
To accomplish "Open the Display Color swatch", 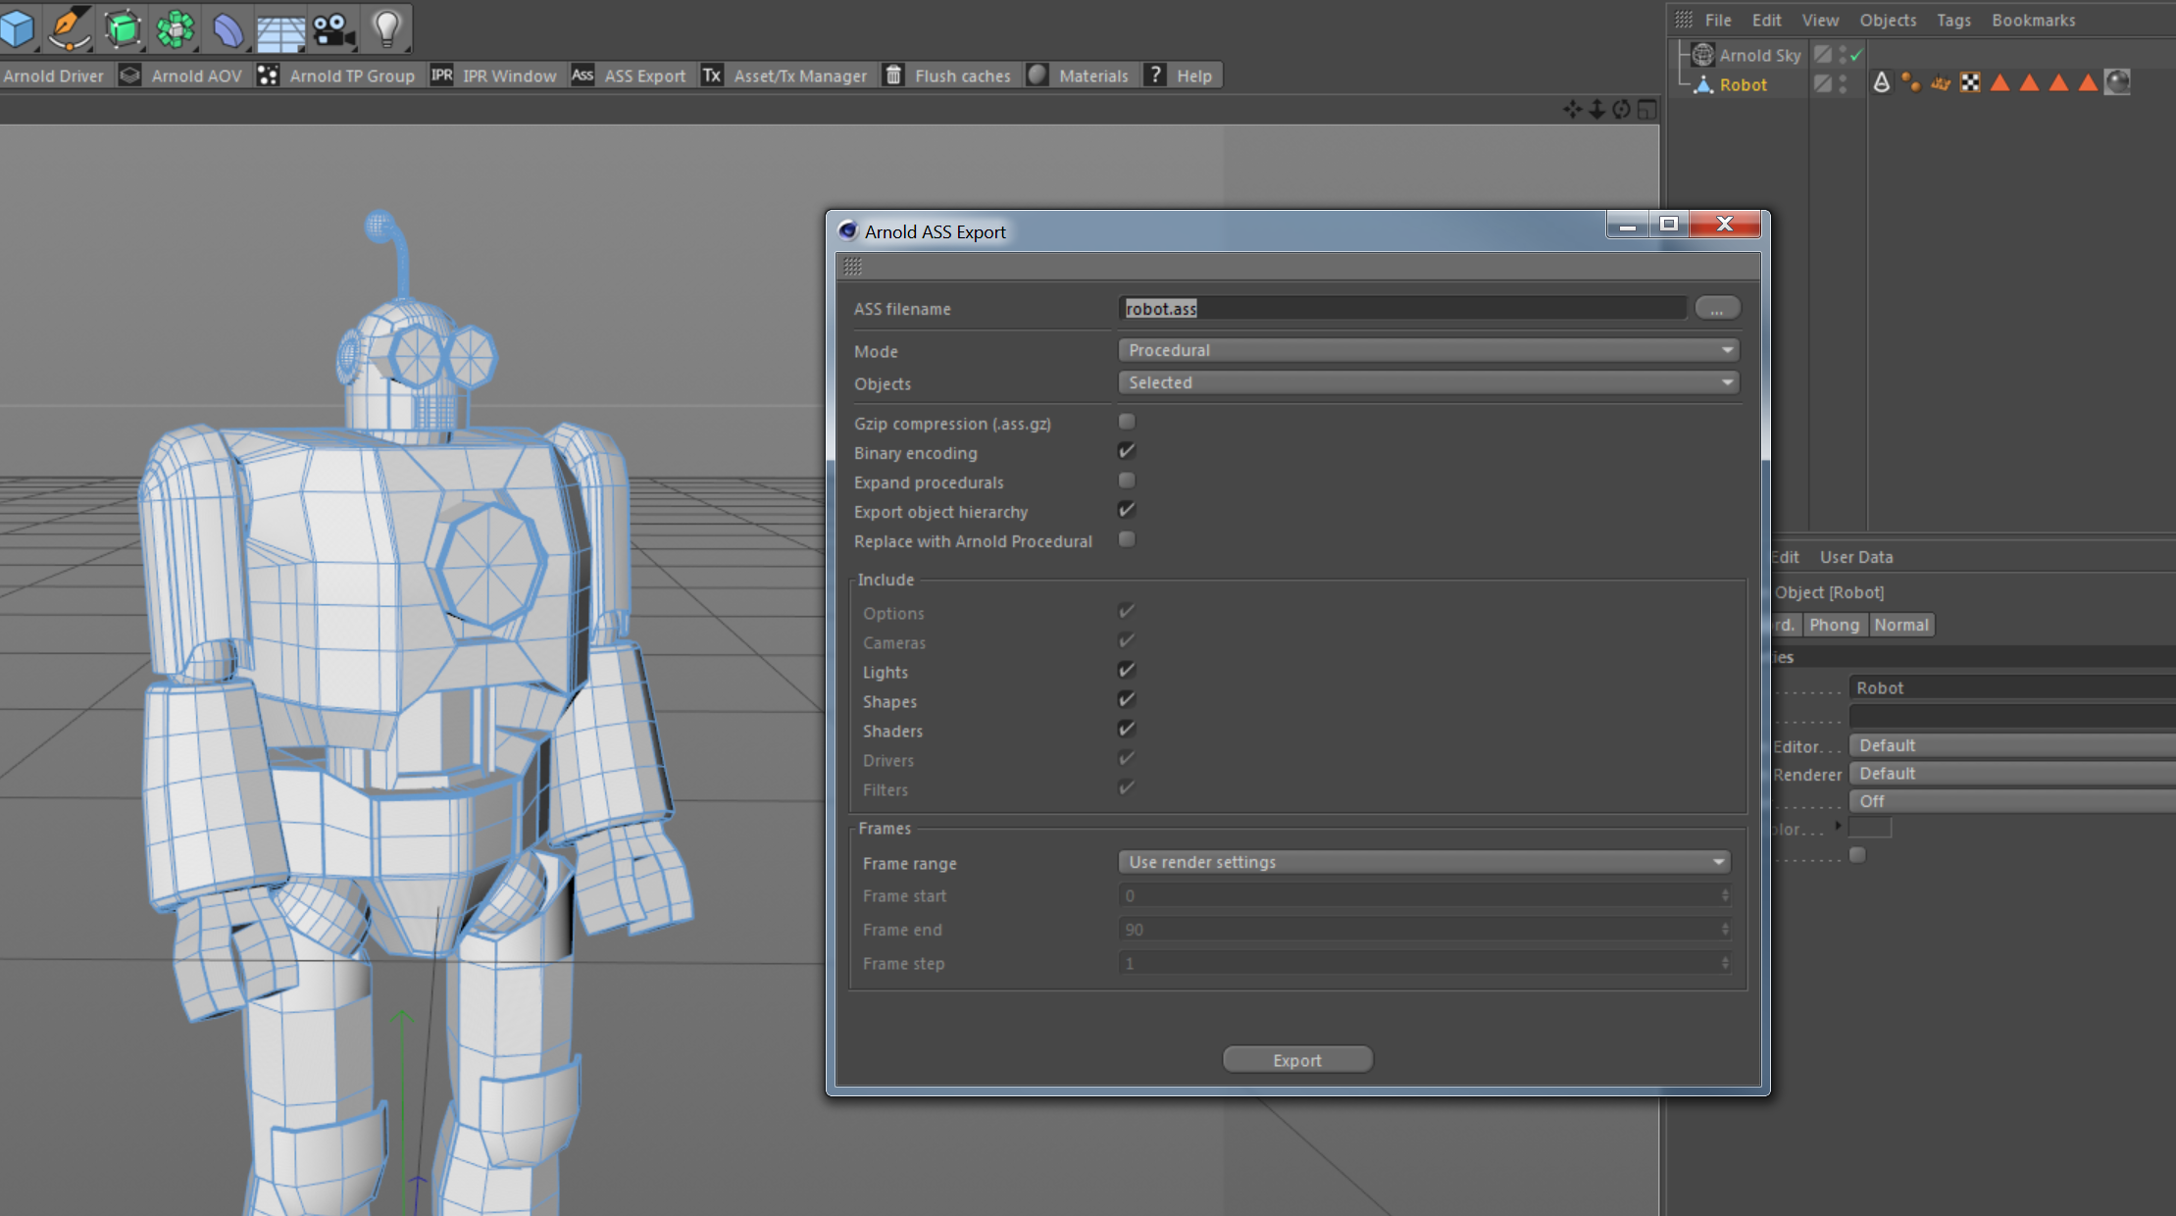I will 1869,829.
